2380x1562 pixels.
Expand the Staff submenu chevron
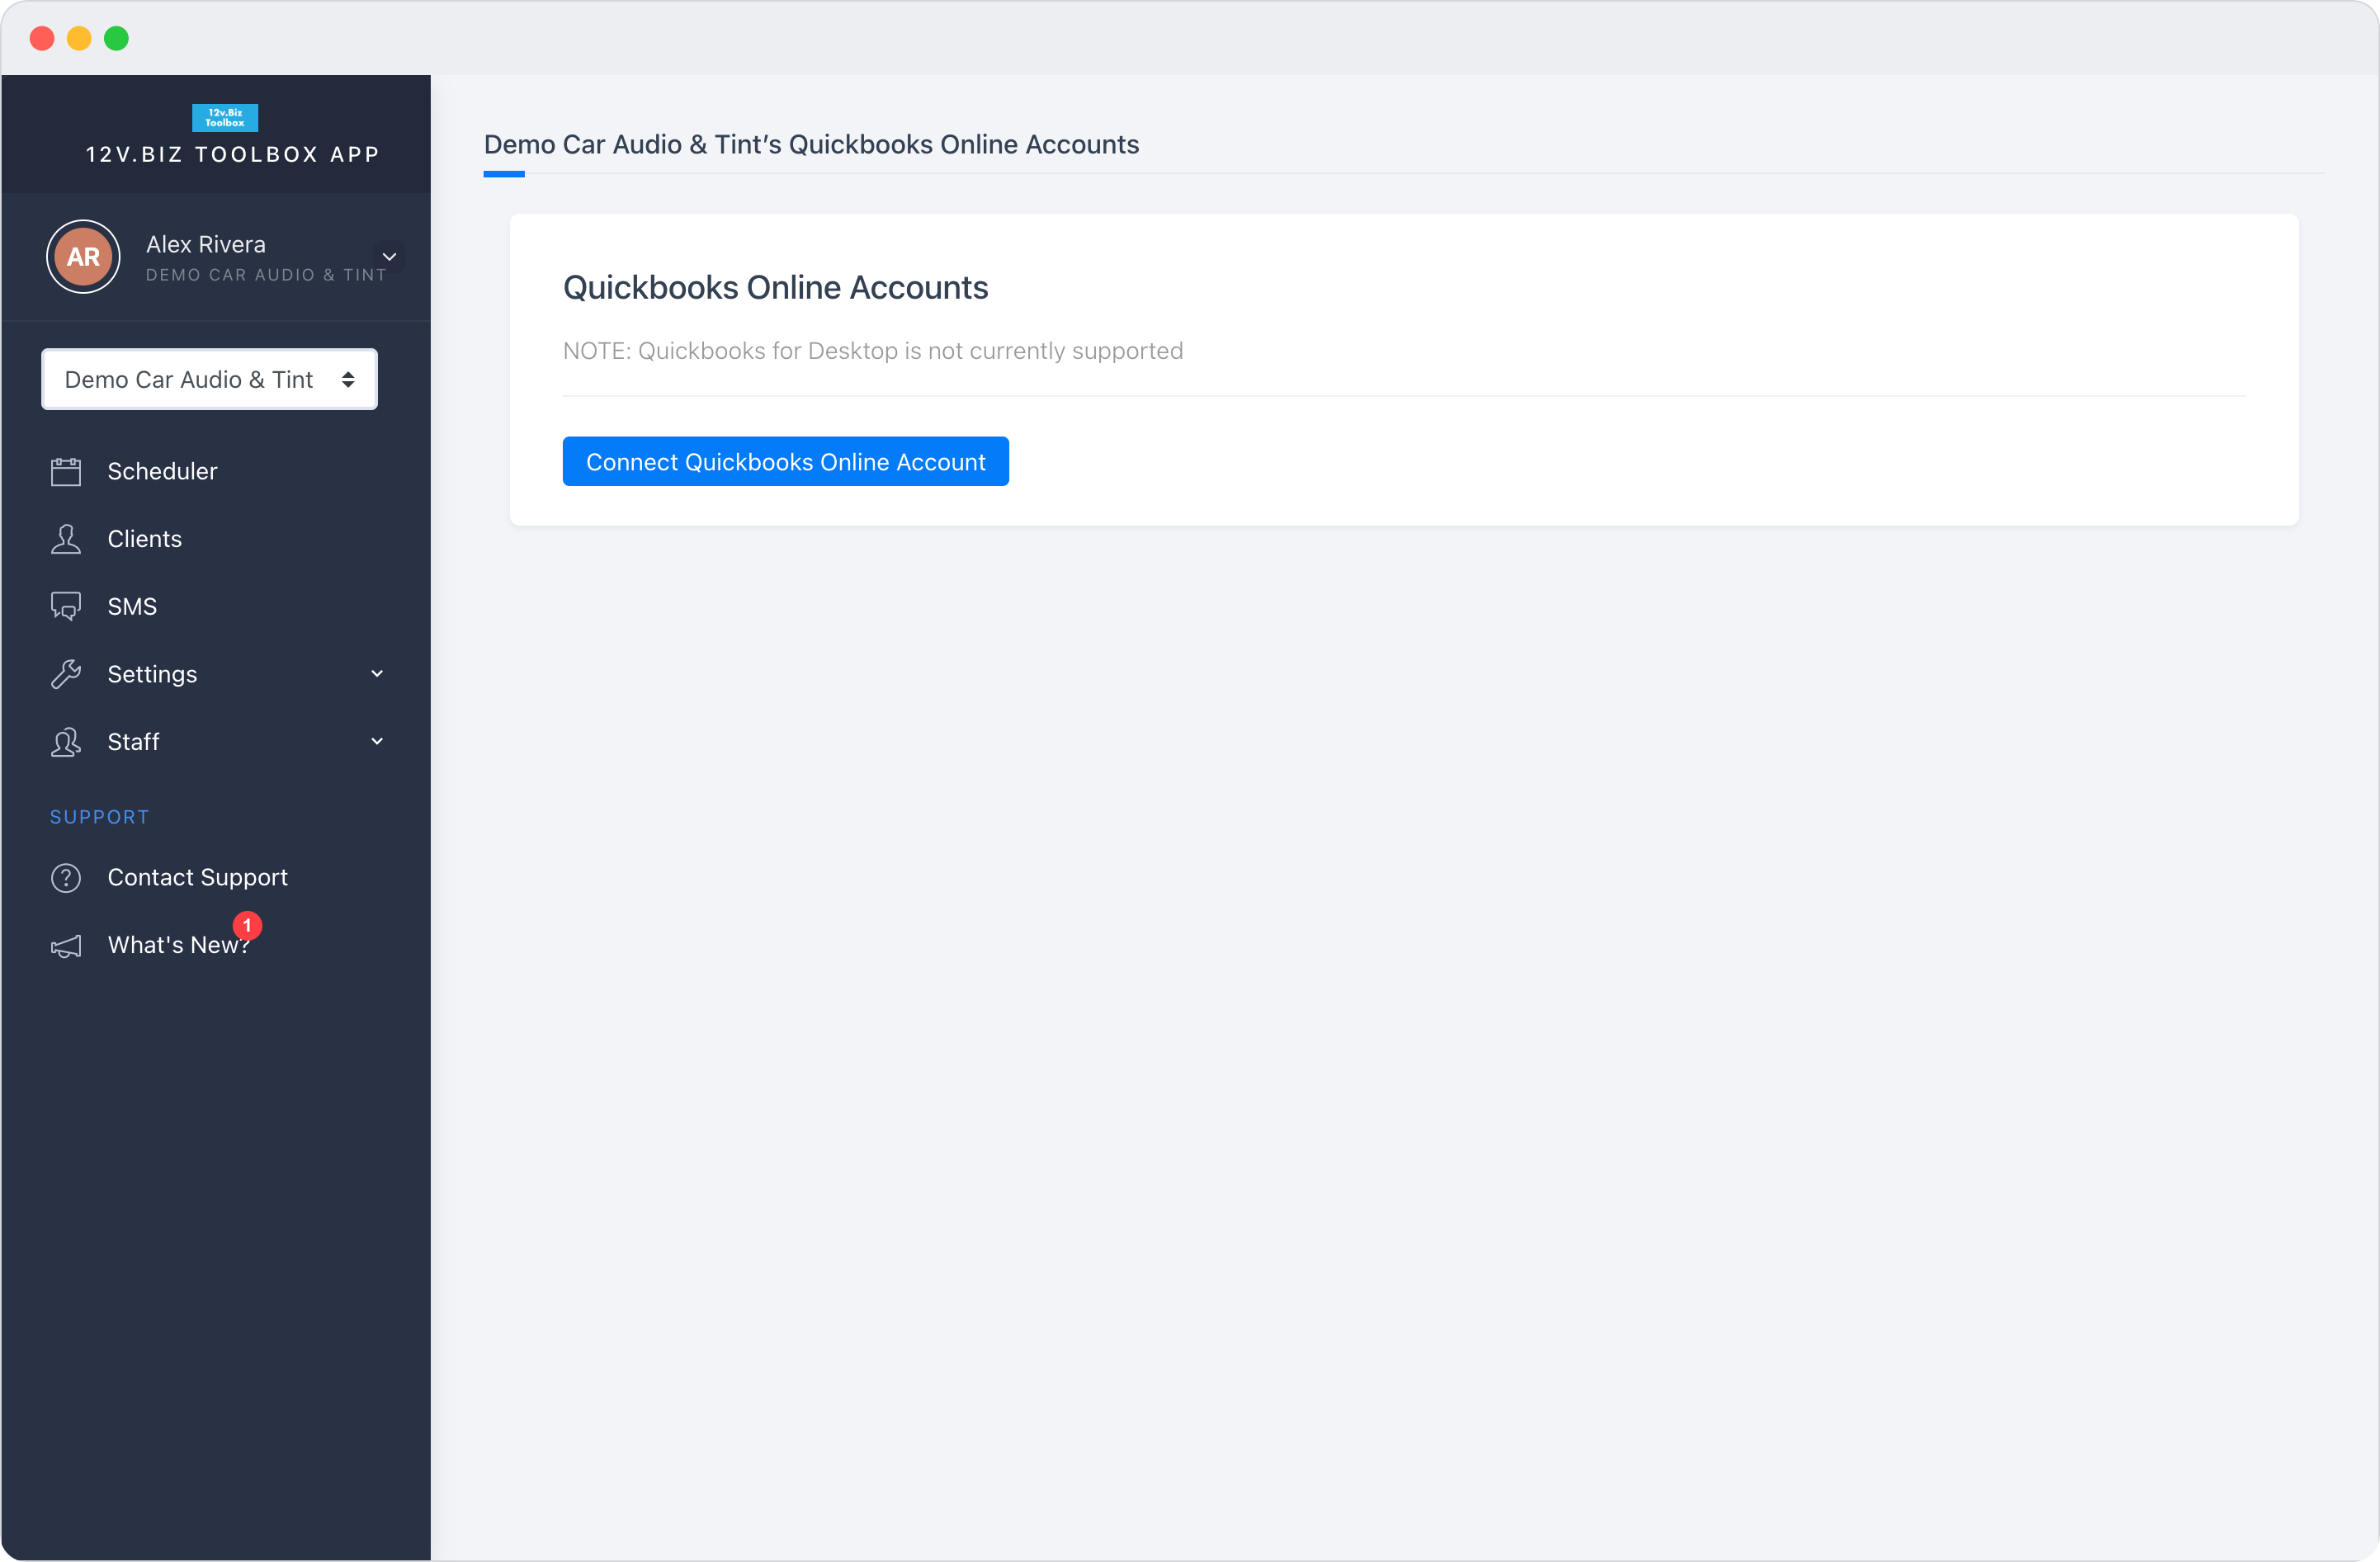coord(377,742)
